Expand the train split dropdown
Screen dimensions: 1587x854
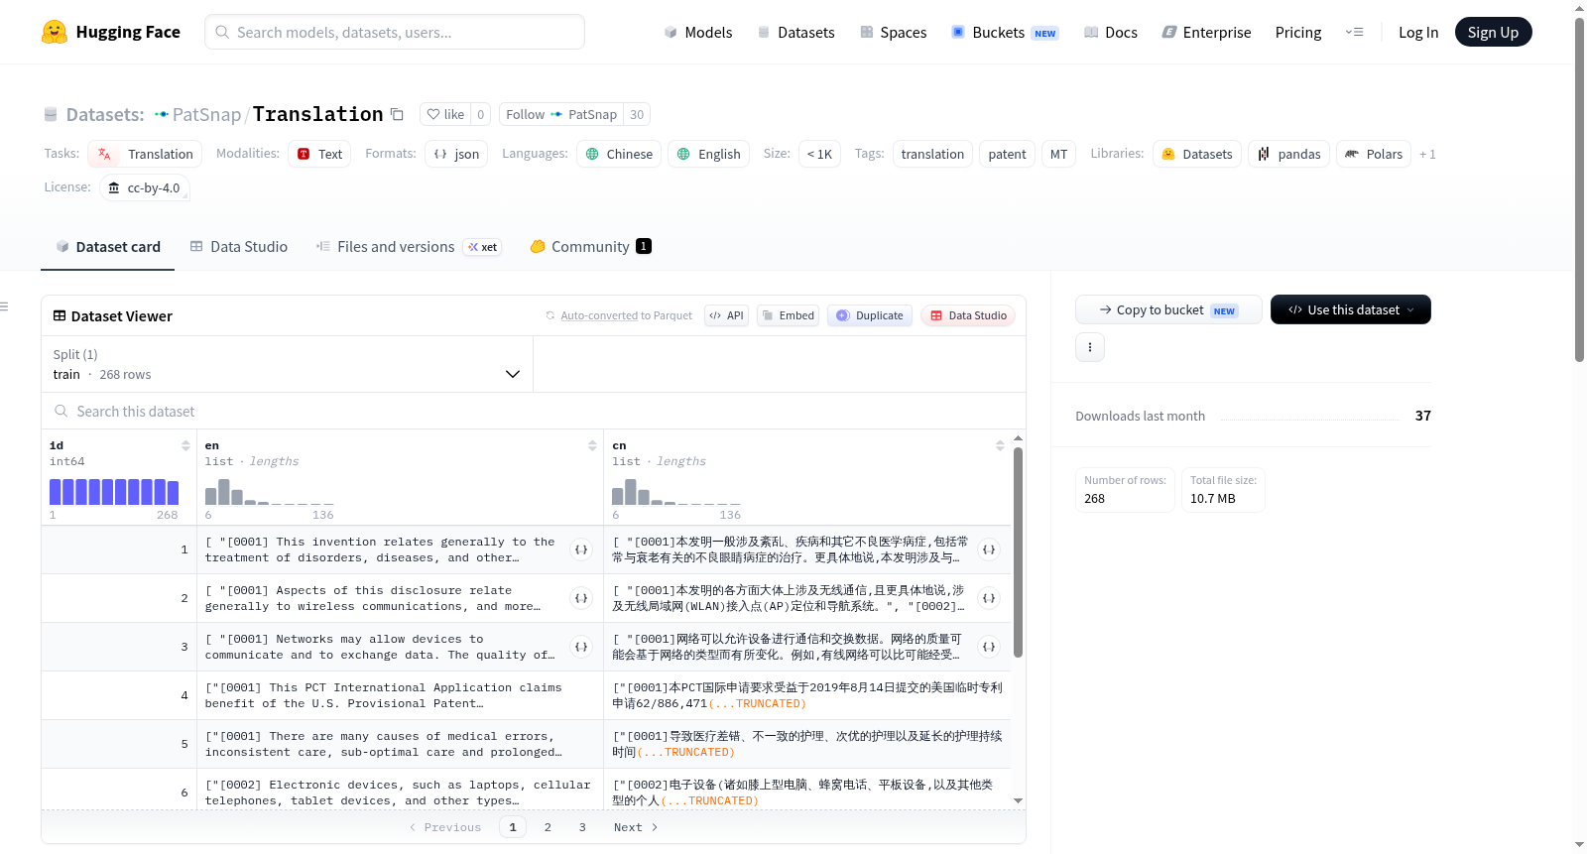click(287, 364)
